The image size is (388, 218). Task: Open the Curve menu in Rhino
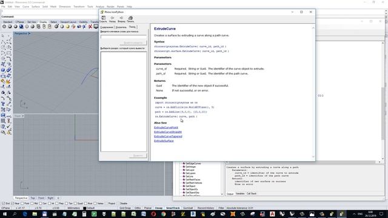[25, 7]
